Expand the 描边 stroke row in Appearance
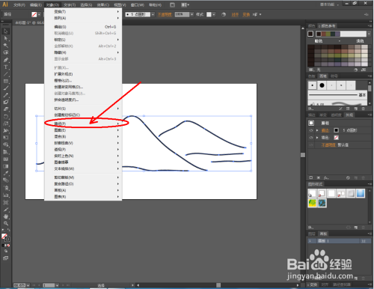This screenshot has height=289, width=374. tap(317, 130)
